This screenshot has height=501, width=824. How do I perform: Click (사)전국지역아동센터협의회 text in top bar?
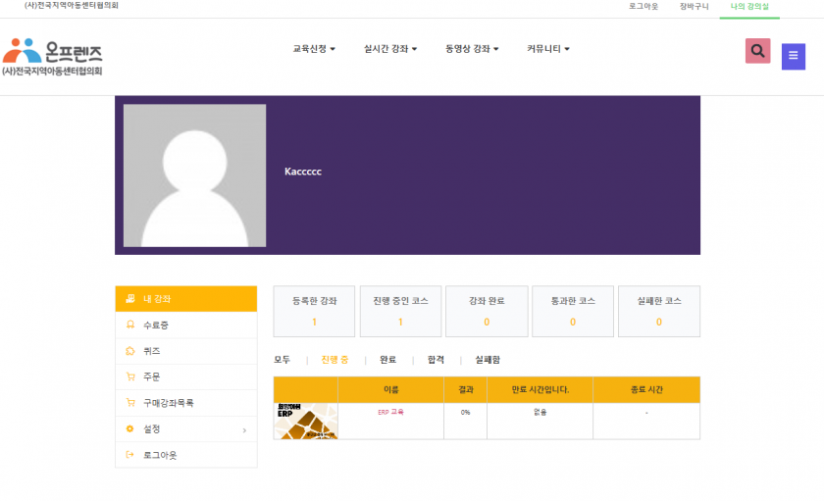(x=72, y=5)
